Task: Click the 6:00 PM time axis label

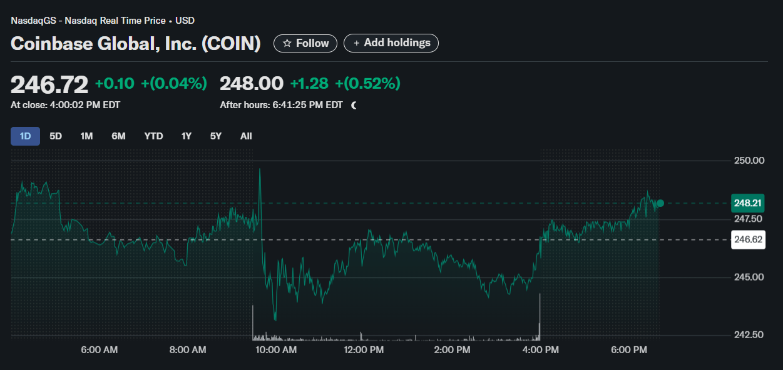Action: point(630,350)
